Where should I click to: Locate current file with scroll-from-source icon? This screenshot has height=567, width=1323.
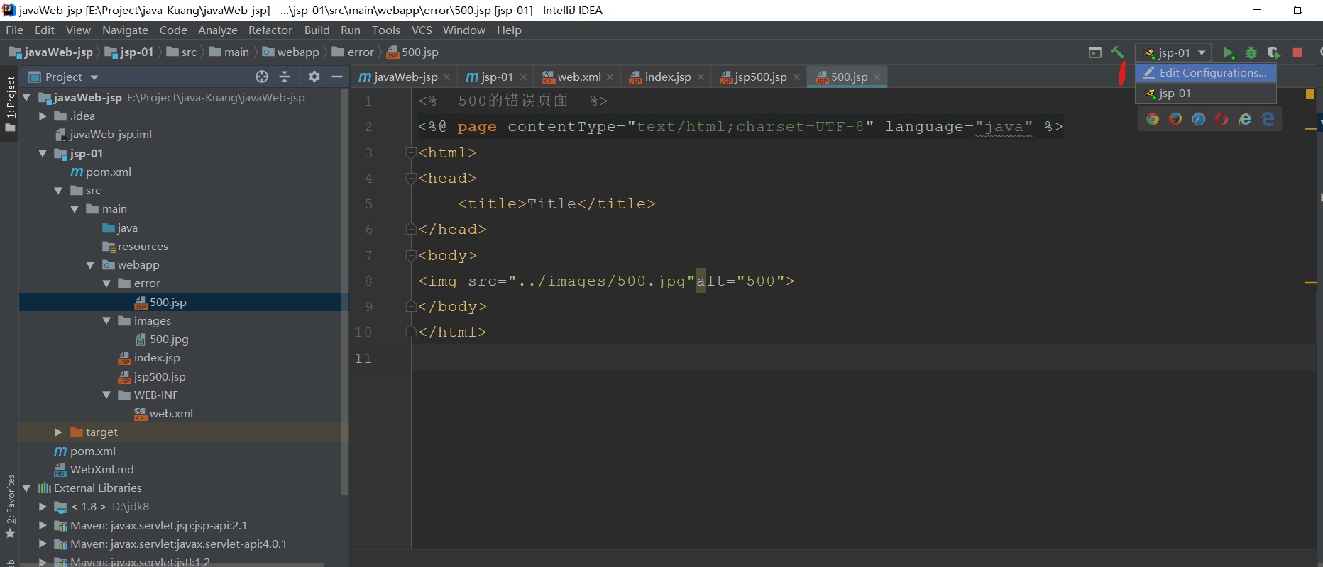[x=262, y=77]
